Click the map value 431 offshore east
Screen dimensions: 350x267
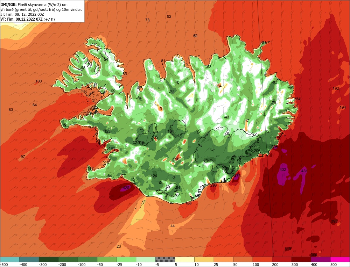(x=304, y=171)
